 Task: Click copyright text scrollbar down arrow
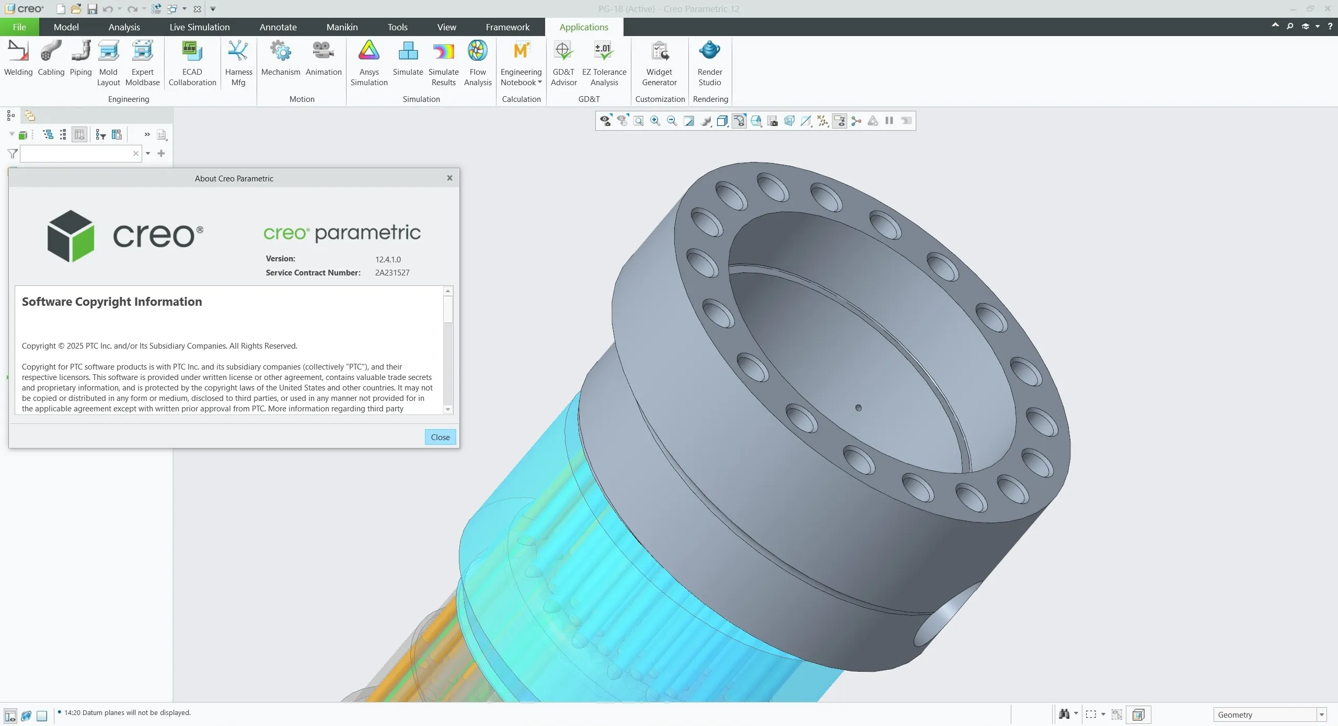tap(448, 409)
